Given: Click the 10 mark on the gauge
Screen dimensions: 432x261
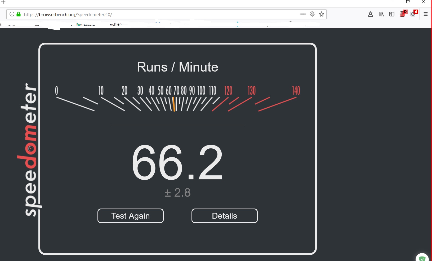Looking at the screenshot, I should [x=101, y=91].
